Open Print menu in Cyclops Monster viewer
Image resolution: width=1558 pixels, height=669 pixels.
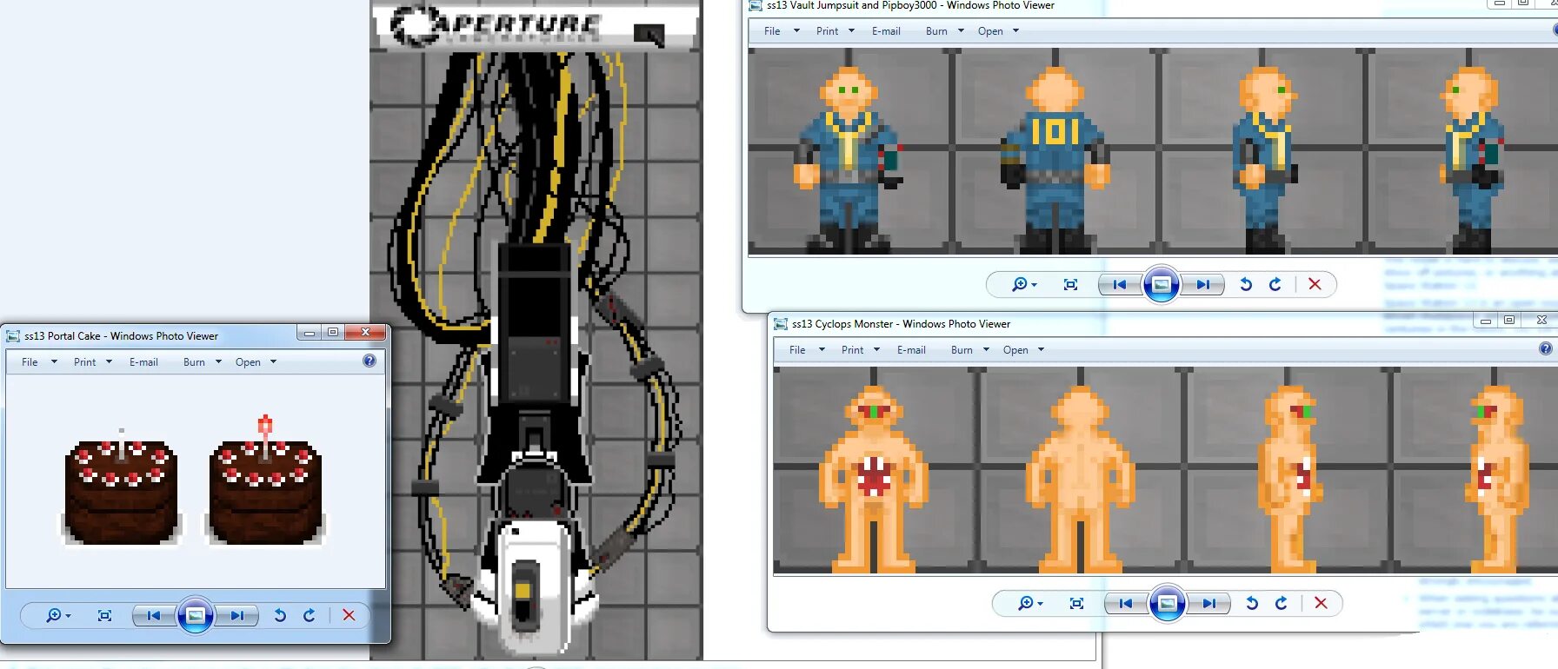(x=860, y=350)
